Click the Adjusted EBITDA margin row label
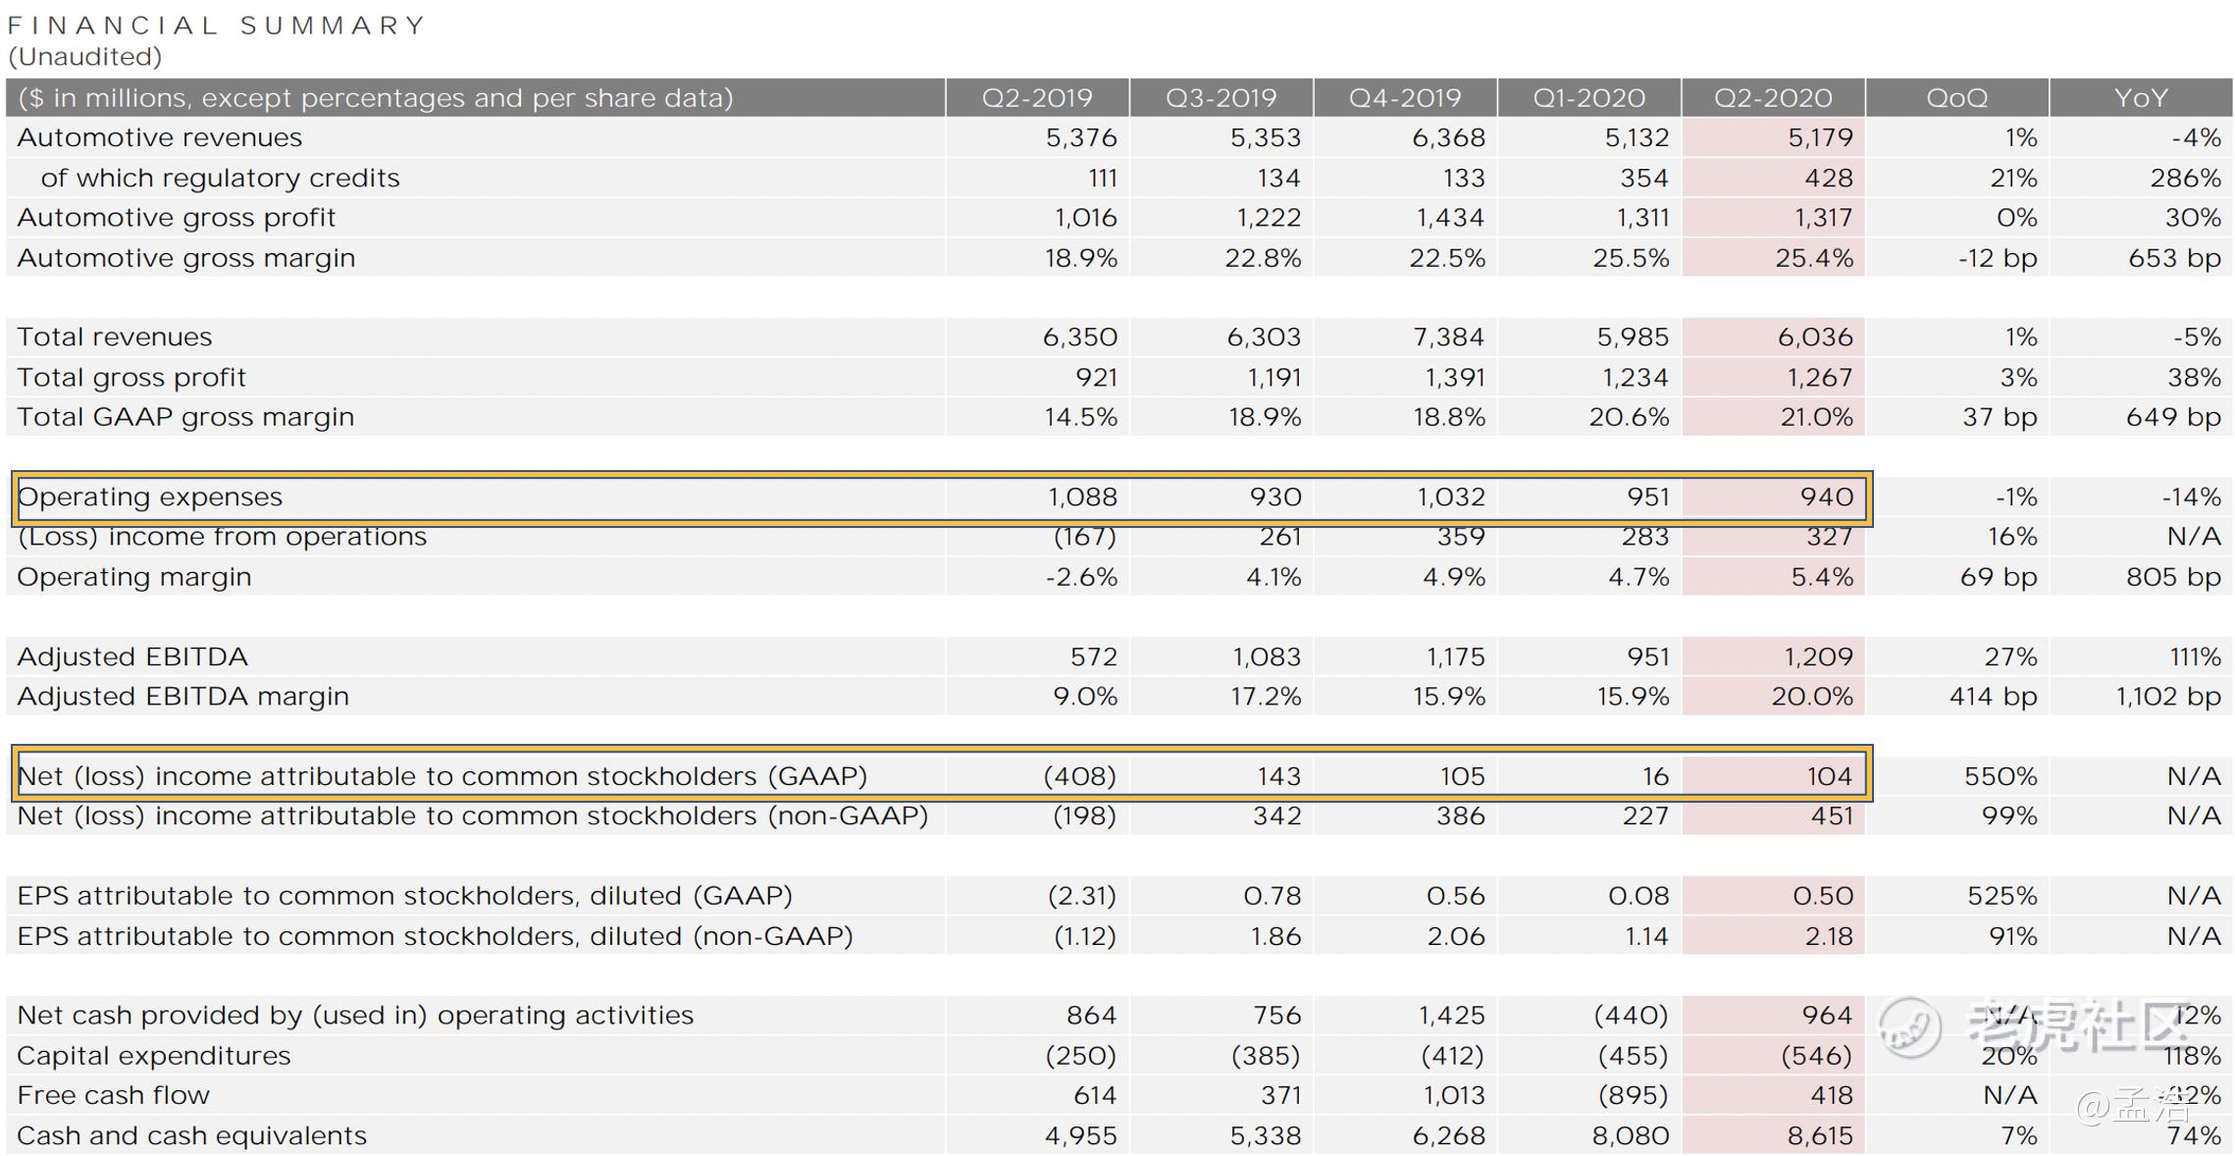Viewport: 2235px width, 1156px height. (x=182, y=697)
